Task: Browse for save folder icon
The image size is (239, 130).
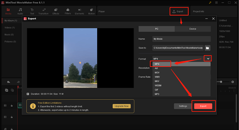Action: (x=207, y=48)
